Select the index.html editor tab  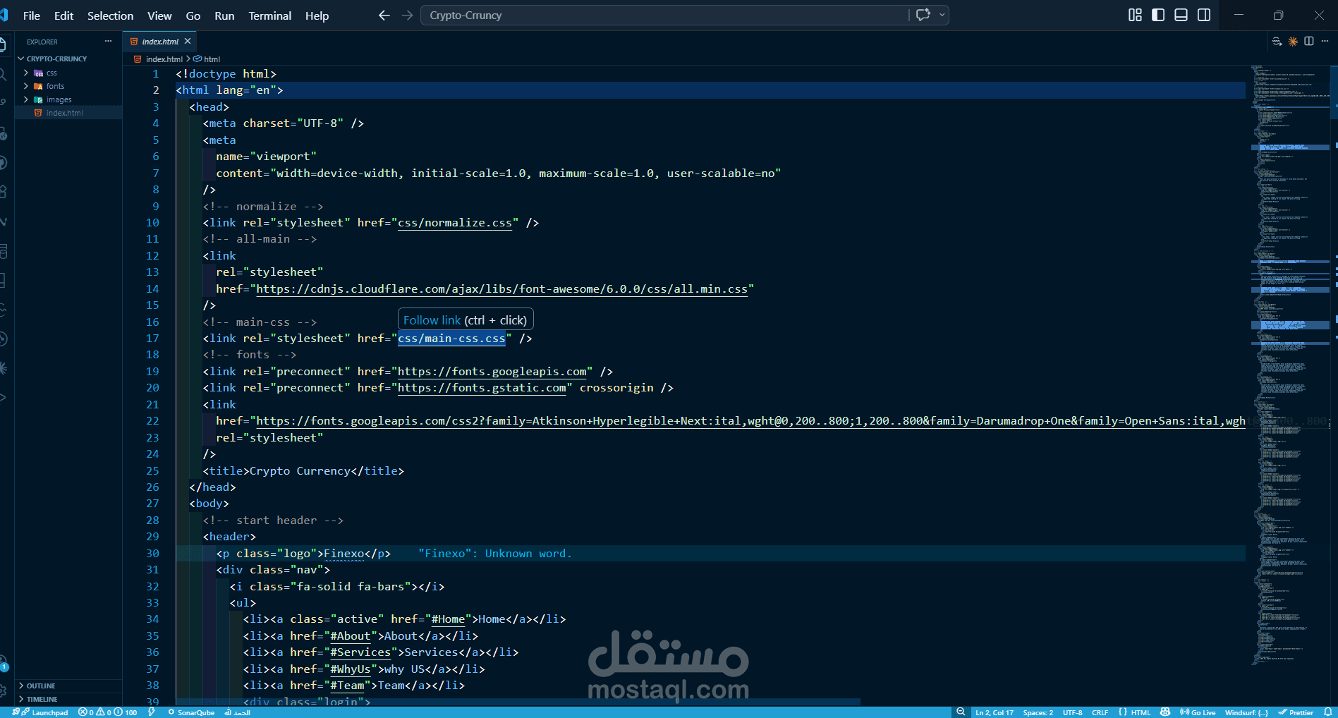tap(160, 42)
